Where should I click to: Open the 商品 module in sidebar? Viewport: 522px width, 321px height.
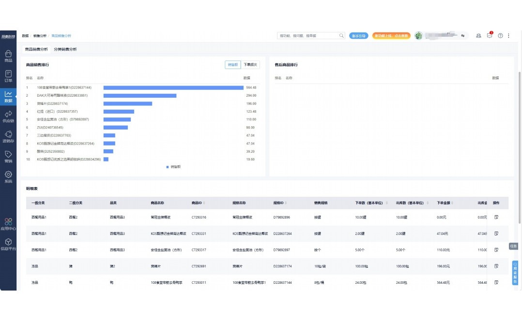coord(8,56)
